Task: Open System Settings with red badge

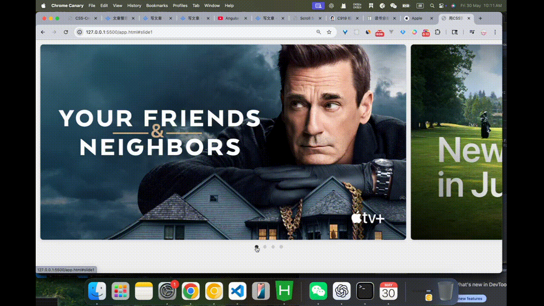Action: 167,291
